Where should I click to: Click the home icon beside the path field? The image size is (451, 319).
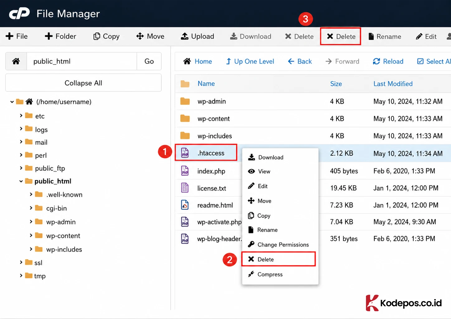tap(16, 61)
